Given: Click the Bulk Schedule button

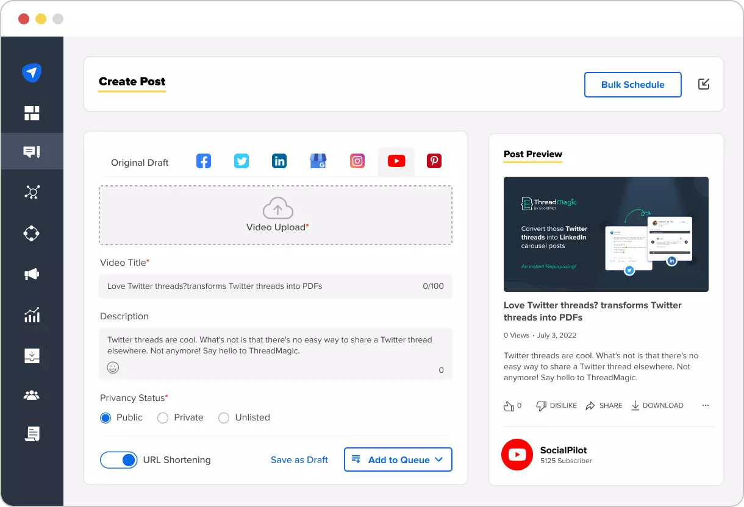Looking at the screenshot, I should click(632, 85).
